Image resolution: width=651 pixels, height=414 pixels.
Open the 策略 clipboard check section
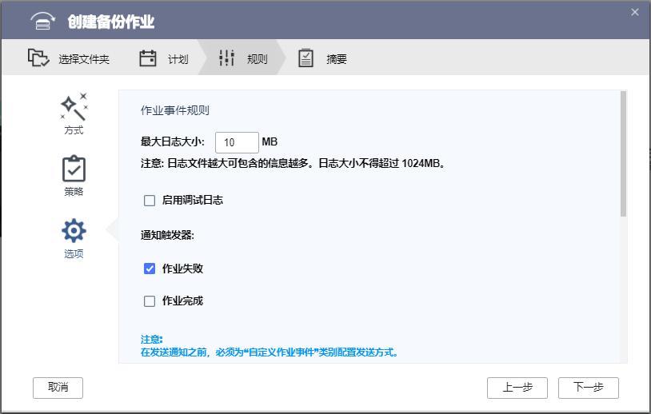[74, 169]
